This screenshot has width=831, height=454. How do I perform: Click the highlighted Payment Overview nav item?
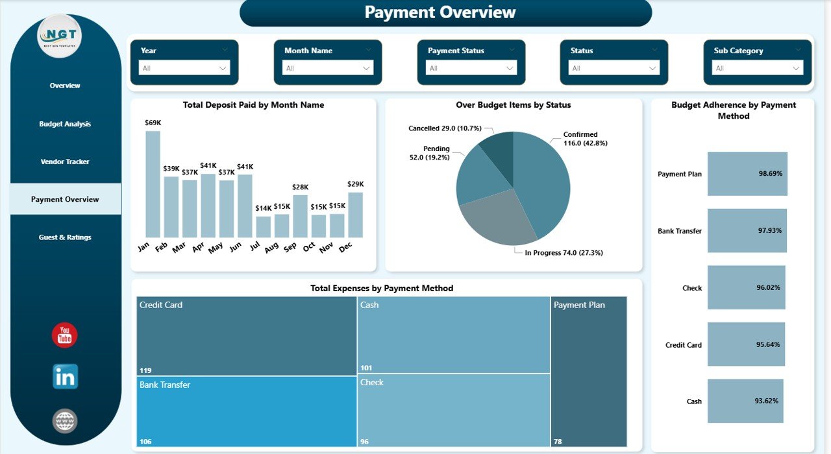tap(64, 198)
